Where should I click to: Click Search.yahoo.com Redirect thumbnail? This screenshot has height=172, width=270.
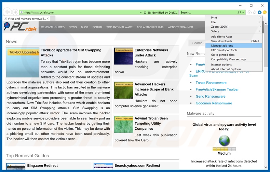[103, 166]
